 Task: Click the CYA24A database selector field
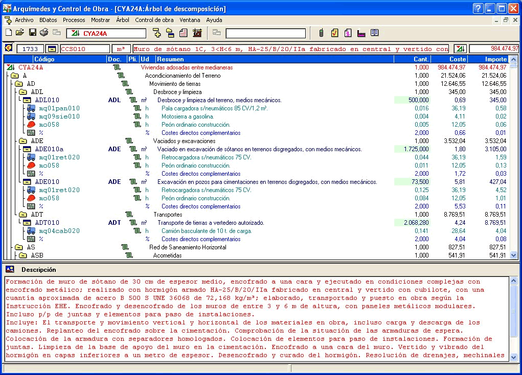pyautogui.click(x=106, y=33)
